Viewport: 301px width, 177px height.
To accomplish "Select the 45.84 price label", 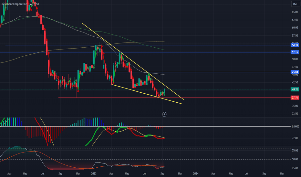I will (295, 72).
